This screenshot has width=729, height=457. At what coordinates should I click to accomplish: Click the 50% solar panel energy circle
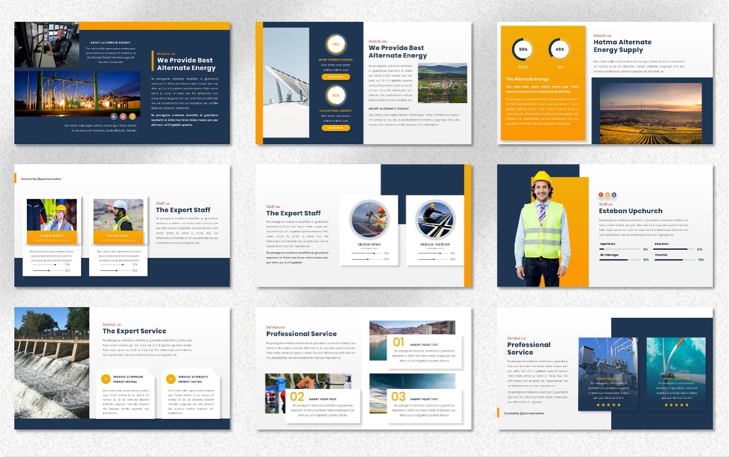tap(336, 96)
